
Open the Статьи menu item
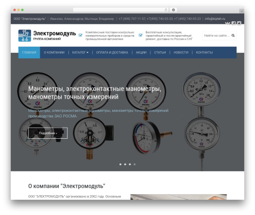160,52
